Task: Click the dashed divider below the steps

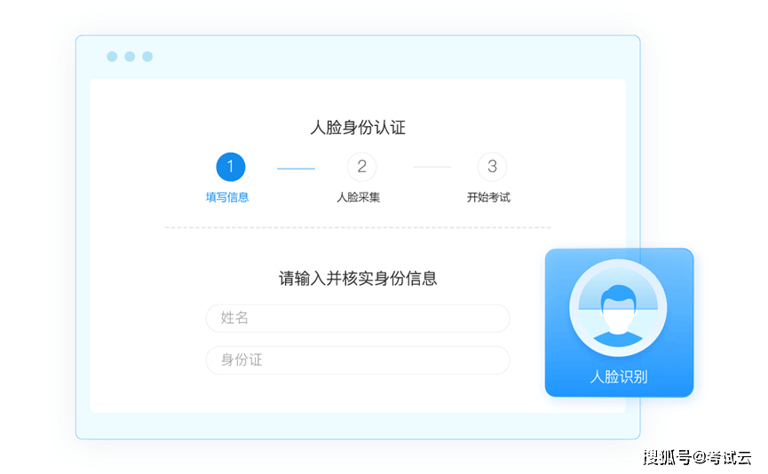Action: tap(358, 228)
